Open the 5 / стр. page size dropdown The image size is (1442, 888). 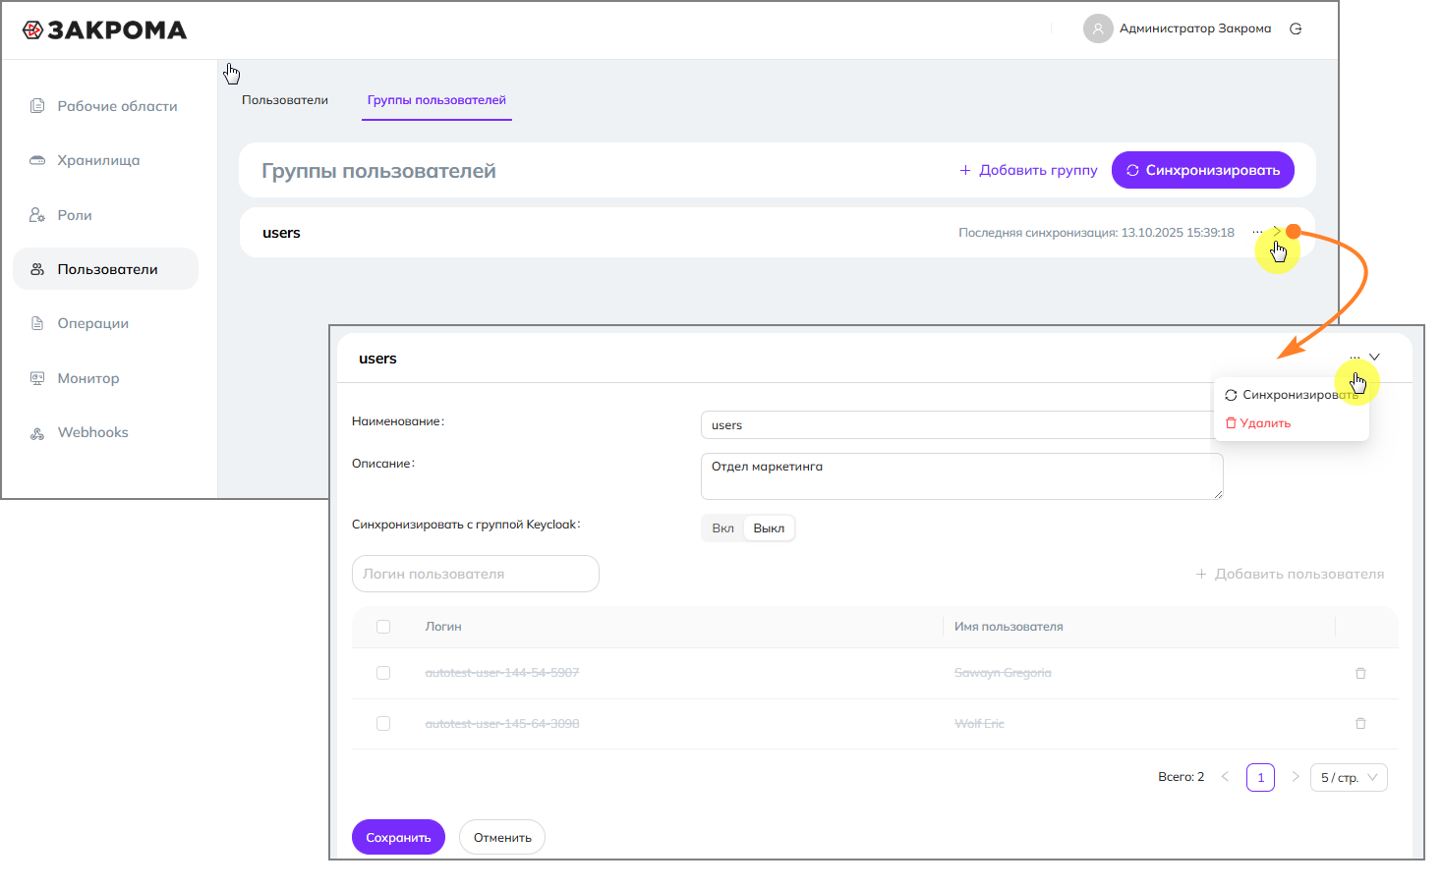pos(1348,778)
